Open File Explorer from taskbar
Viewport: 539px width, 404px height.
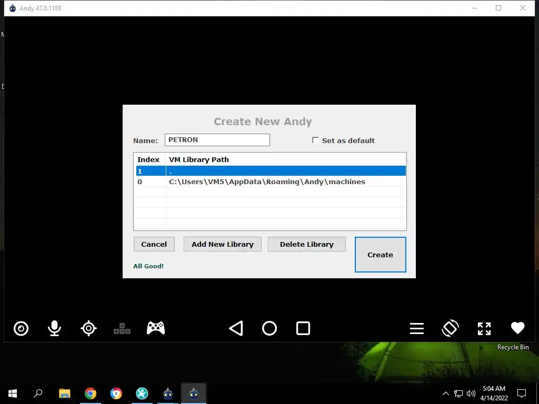pyautogui.click(x=64, y=393)
